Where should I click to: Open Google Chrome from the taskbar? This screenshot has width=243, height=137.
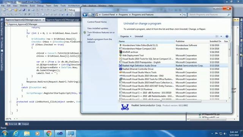coord(49,134)
